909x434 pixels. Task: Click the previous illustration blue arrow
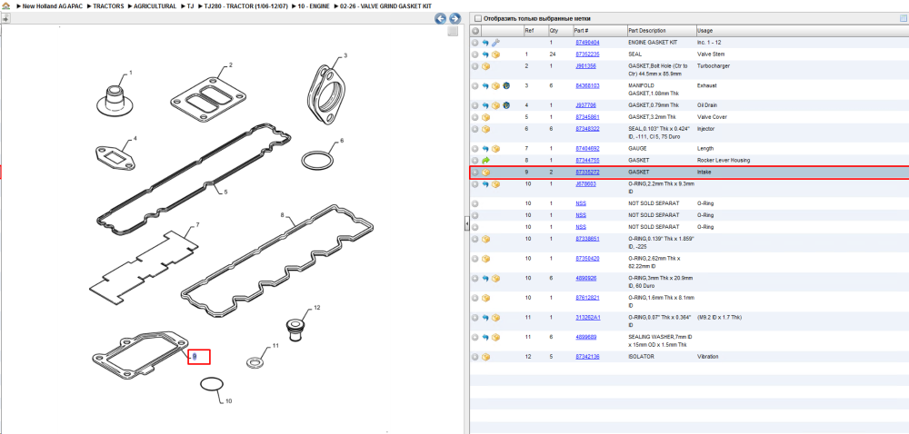coord(441,18)
